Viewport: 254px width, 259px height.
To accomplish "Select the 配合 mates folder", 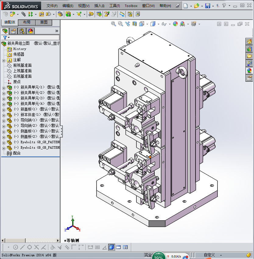I will coord(17,153).
